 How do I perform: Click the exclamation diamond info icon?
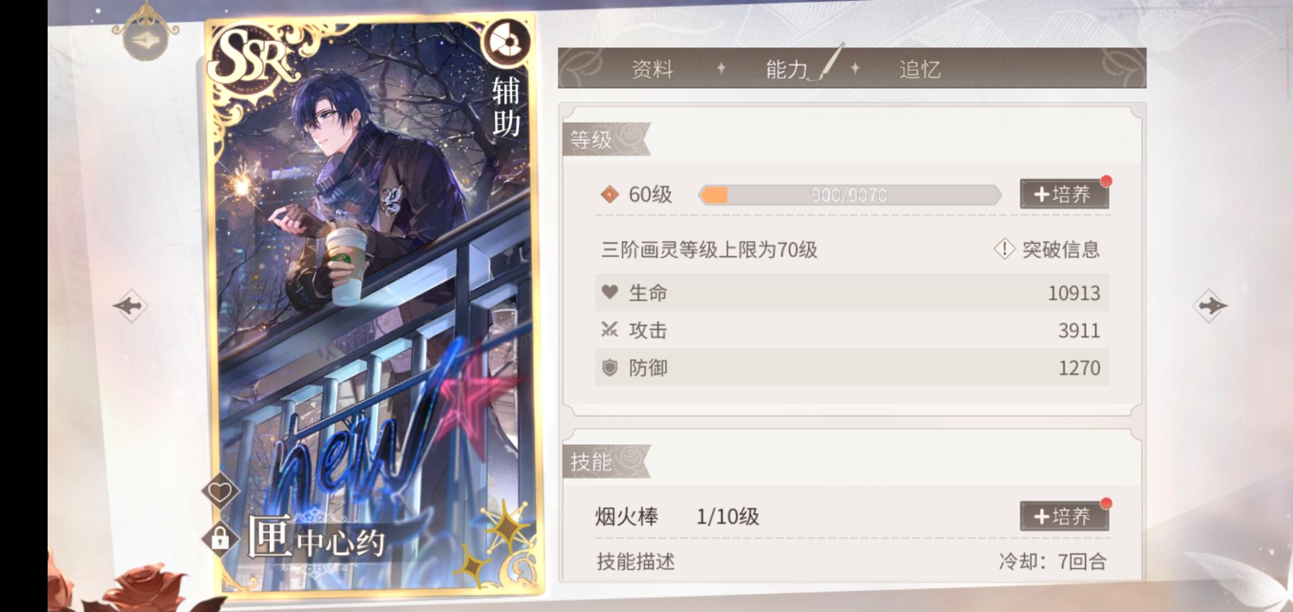1004,249
